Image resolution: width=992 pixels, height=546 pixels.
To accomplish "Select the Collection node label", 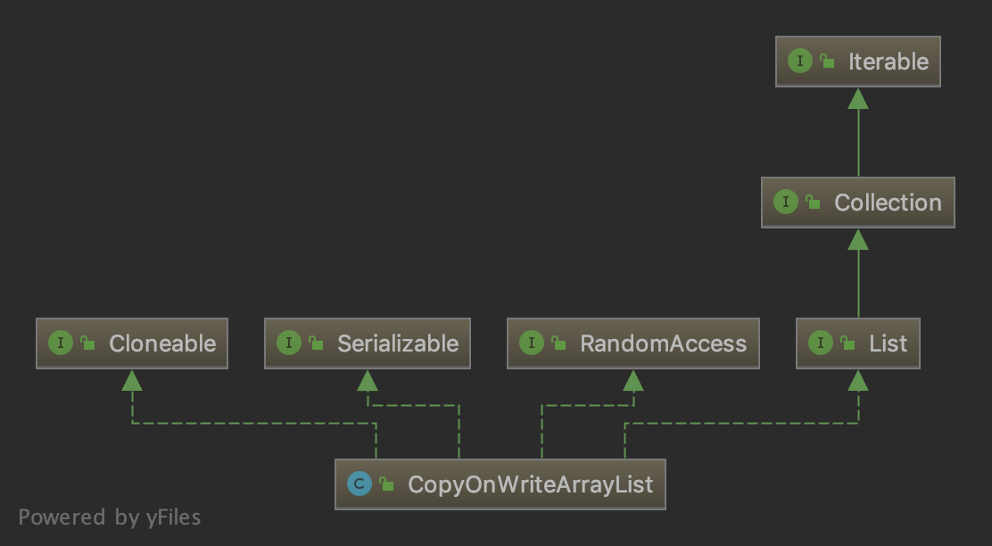I will point(888,203).
